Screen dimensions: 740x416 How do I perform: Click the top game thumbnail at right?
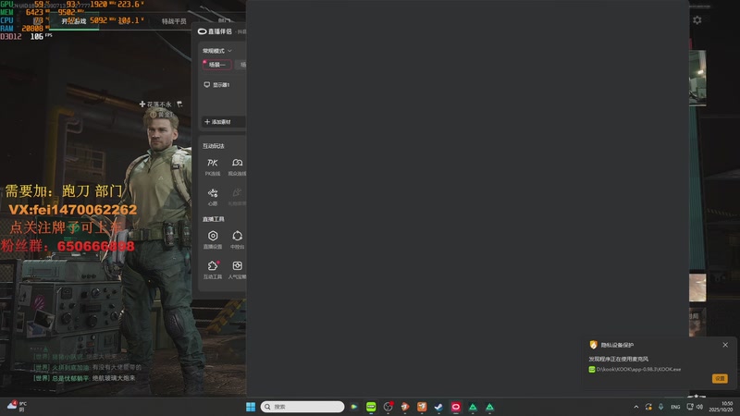pos(697,76)
